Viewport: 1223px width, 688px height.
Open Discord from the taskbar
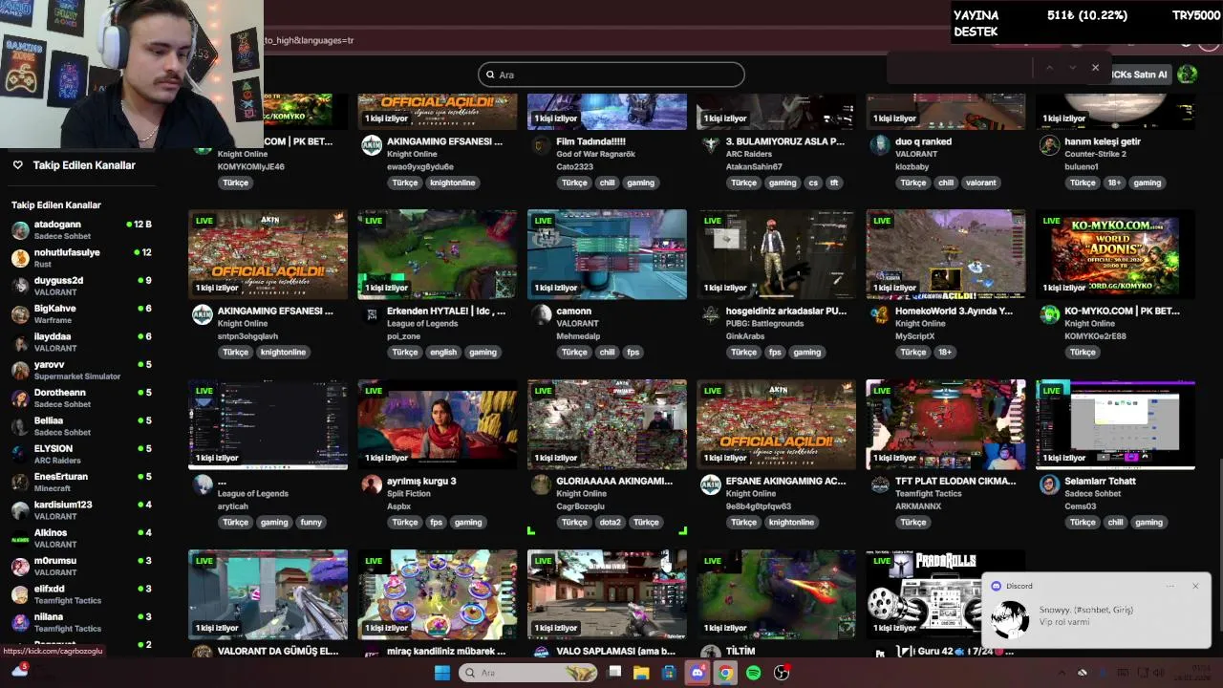click(x=697, y=673)
